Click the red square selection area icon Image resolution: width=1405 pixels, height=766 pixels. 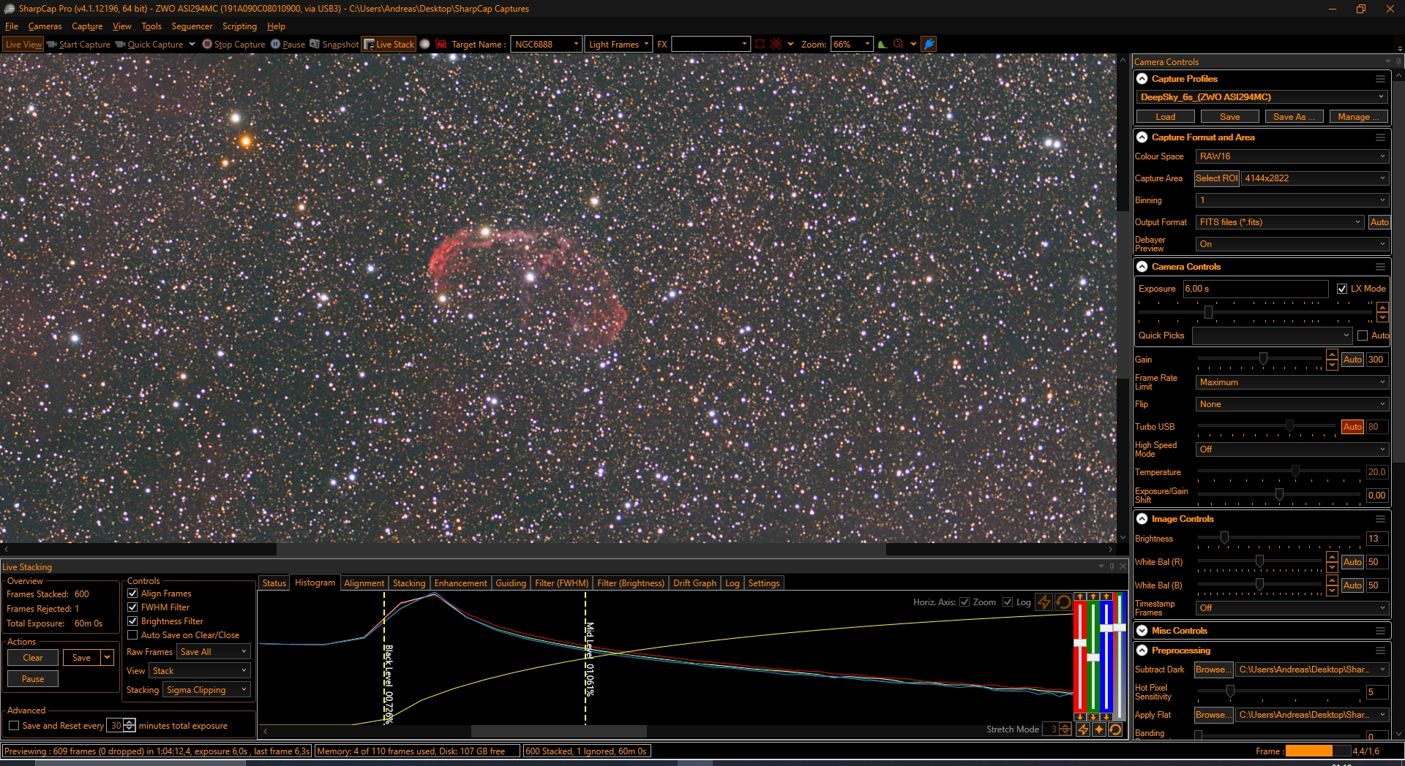760,44
